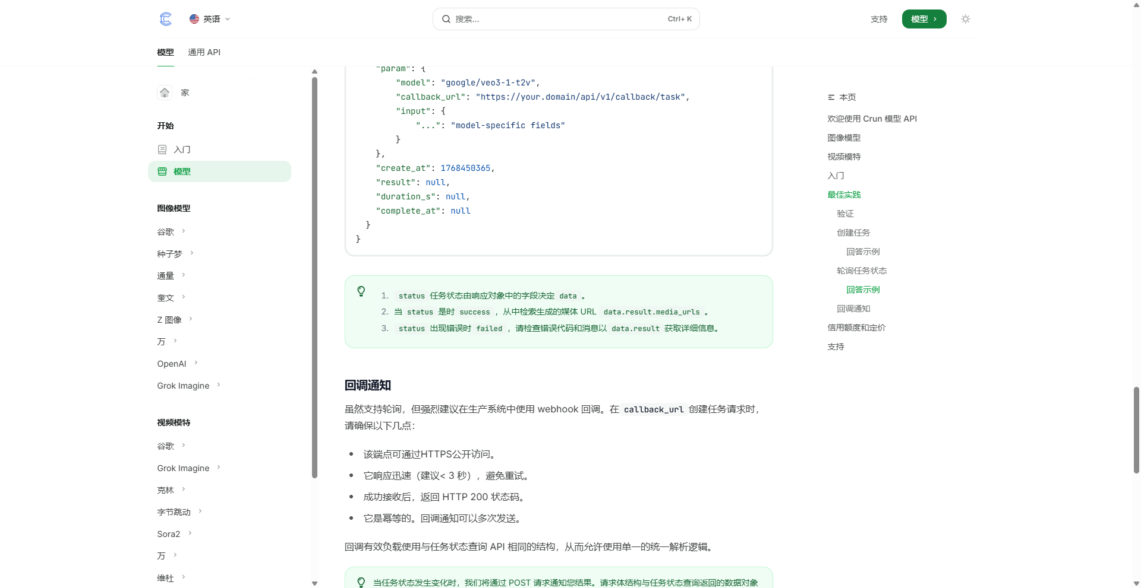Click the page scrollbar up arrow
The image size is (1141, 588).
pos(1136,4)
